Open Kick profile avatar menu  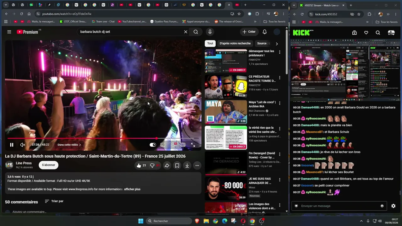coord(391,33)
